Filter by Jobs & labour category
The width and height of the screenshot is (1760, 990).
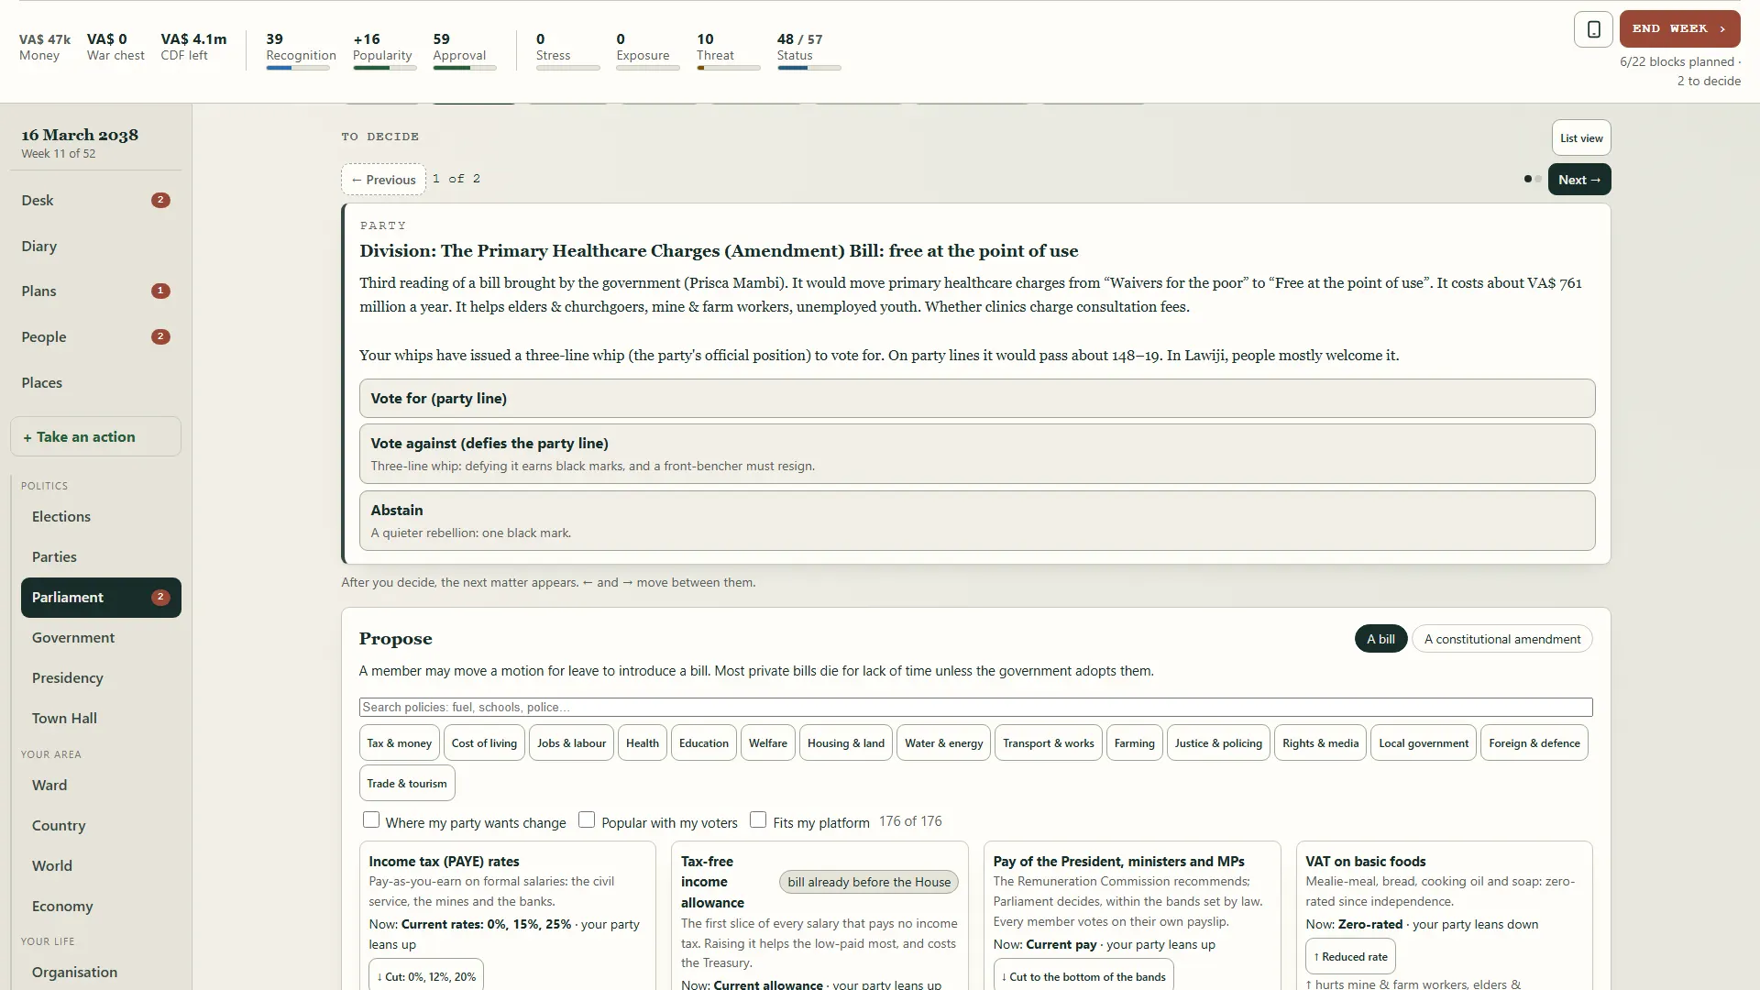coord(571,743)
